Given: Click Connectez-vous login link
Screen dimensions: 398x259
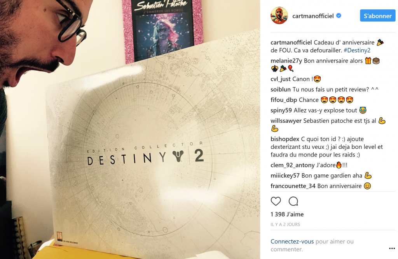Looking at the screenshot, I should [x=292, y=241].
